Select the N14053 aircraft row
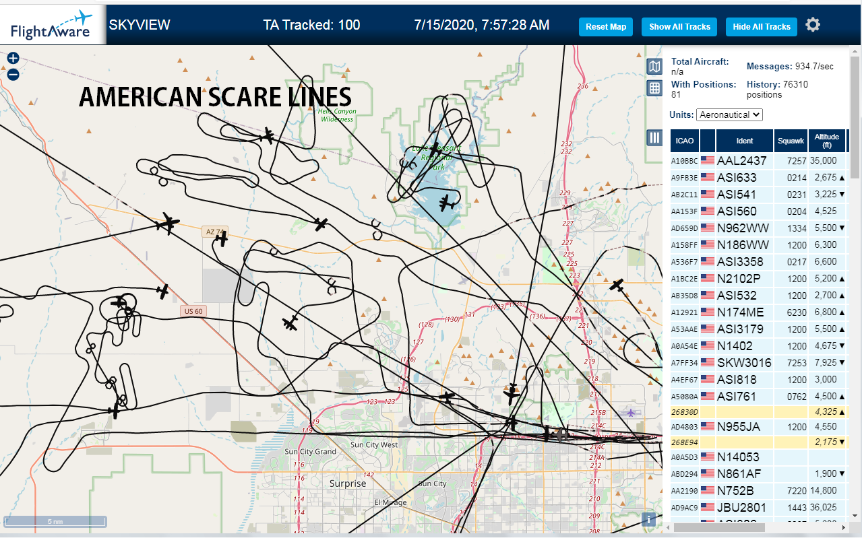 pos(758,457)
